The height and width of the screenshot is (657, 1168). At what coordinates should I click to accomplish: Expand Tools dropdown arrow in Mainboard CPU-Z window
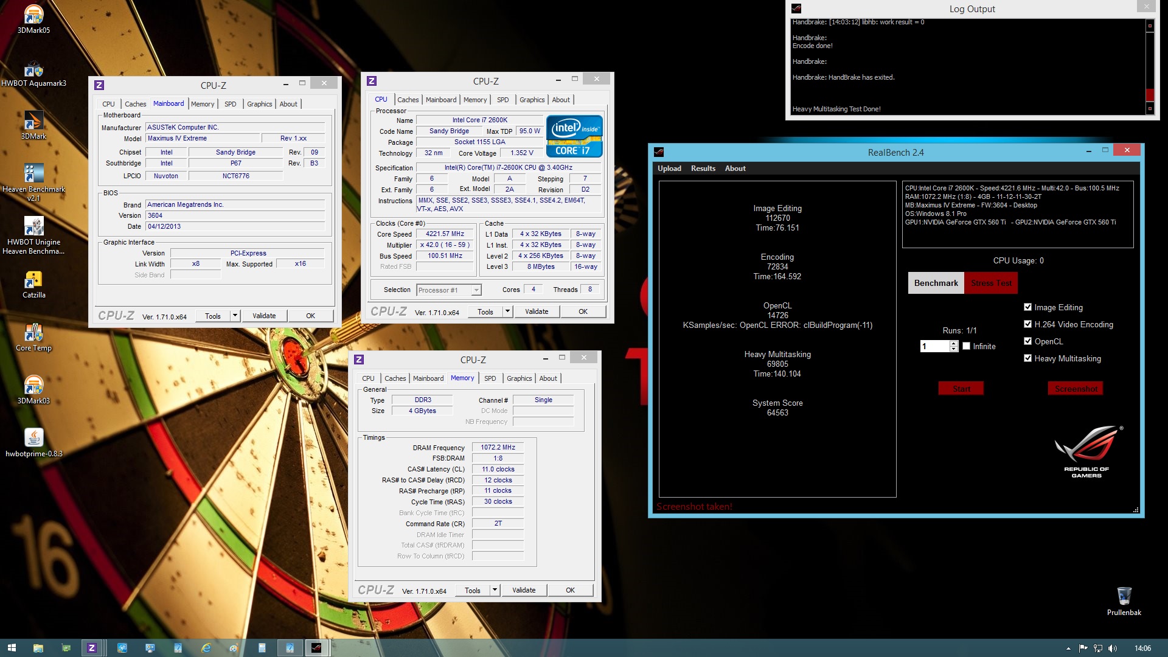[x=235, y=316]
